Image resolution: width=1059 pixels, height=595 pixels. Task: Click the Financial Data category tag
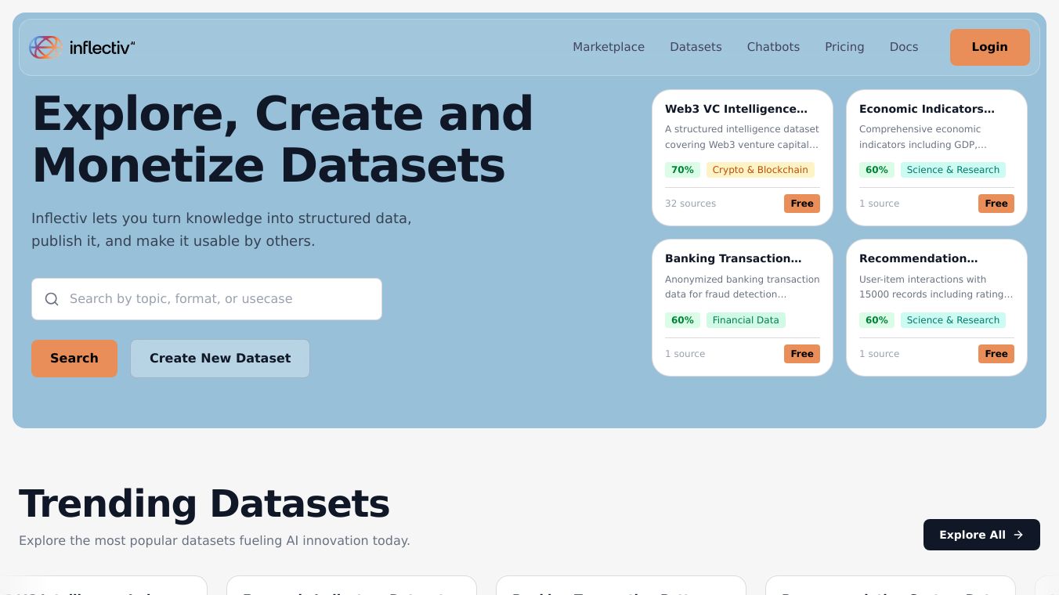click(746, 320)
